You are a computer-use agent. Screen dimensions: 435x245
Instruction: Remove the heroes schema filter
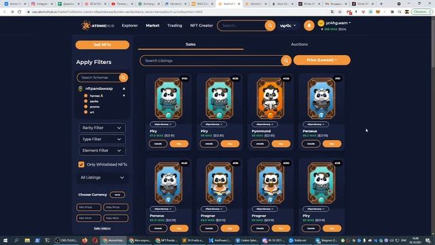click(x=124, y=95)
